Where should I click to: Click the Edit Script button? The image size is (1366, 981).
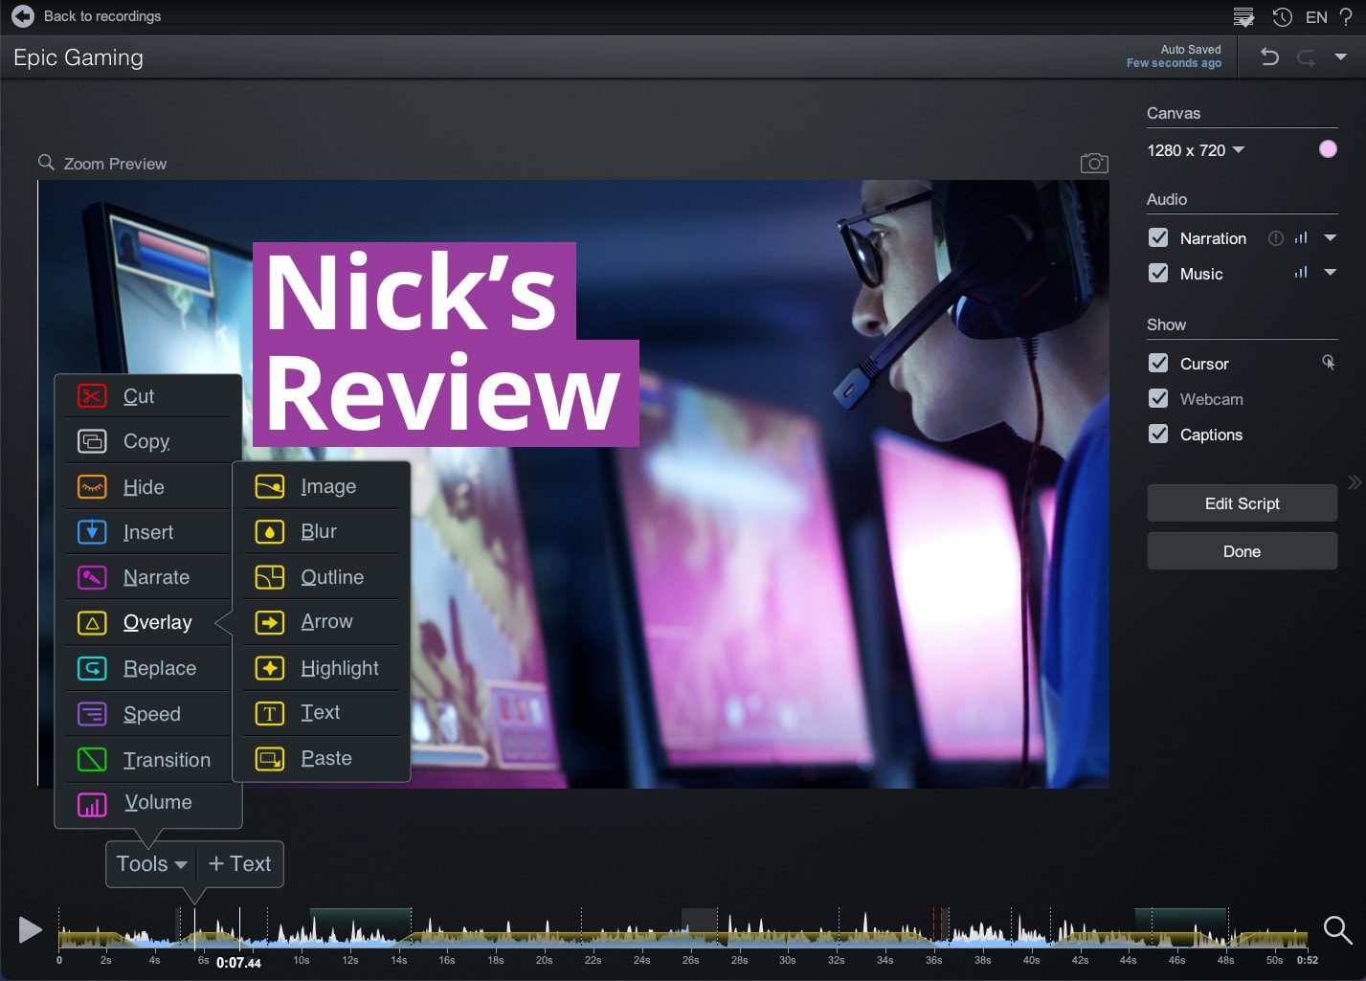pos(1242,503)
